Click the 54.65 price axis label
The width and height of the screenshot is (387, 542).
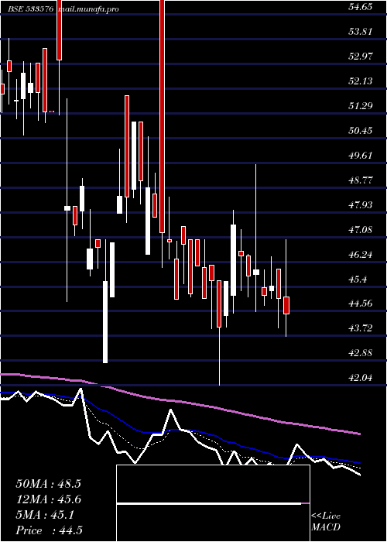[361, 6]
